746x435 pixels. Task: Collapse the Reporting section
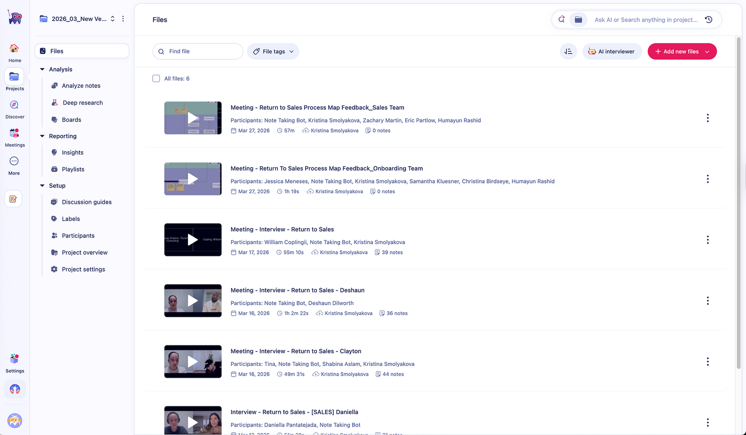[42, 136]
